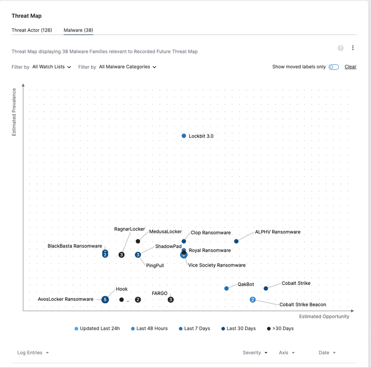
Task: Click the AvosLocker Ransomware cluster marker
Action: (105, 300)
